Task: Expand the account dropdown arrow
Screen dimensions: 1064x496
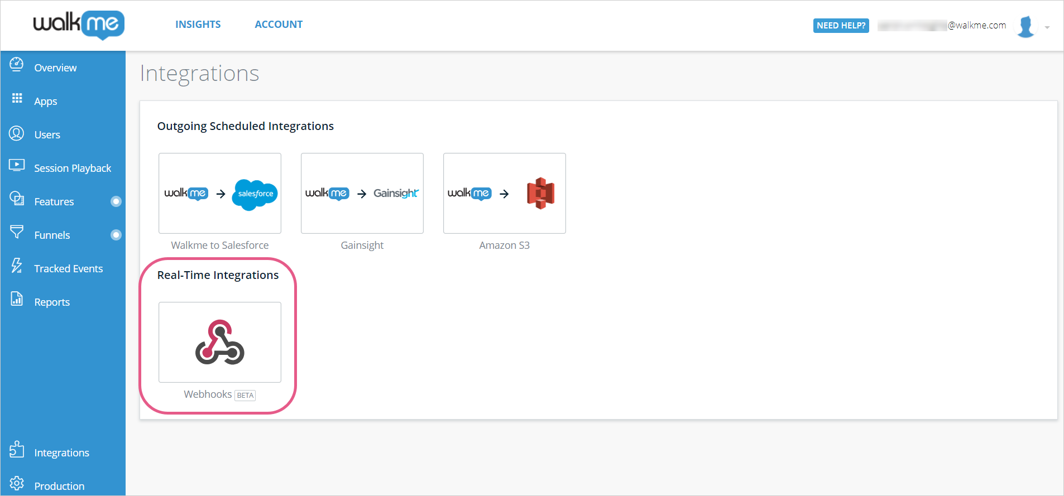Action: (1047, 27)
